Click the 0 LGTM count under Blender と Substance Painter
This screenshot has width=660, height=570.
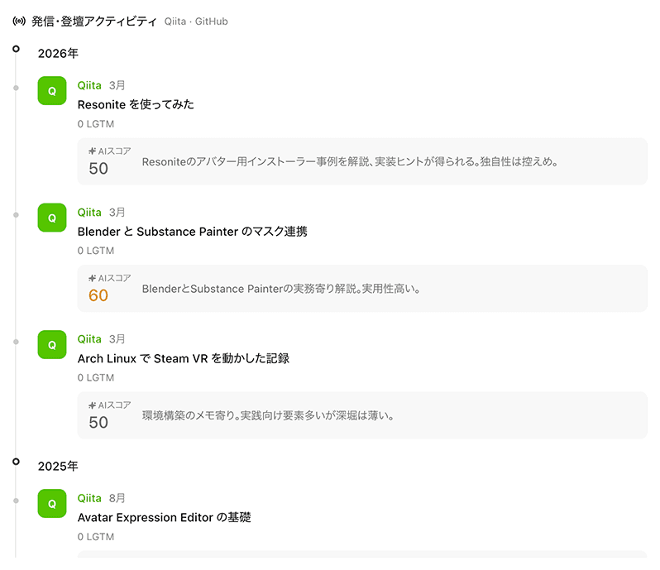coord(96,251)
